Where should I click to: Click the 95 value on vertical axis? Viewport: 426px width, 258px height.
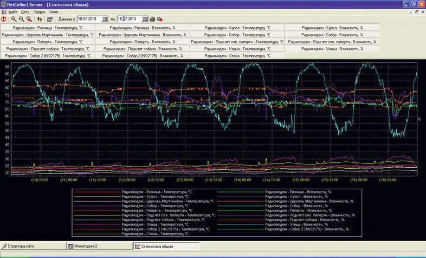tap(8, 67)
